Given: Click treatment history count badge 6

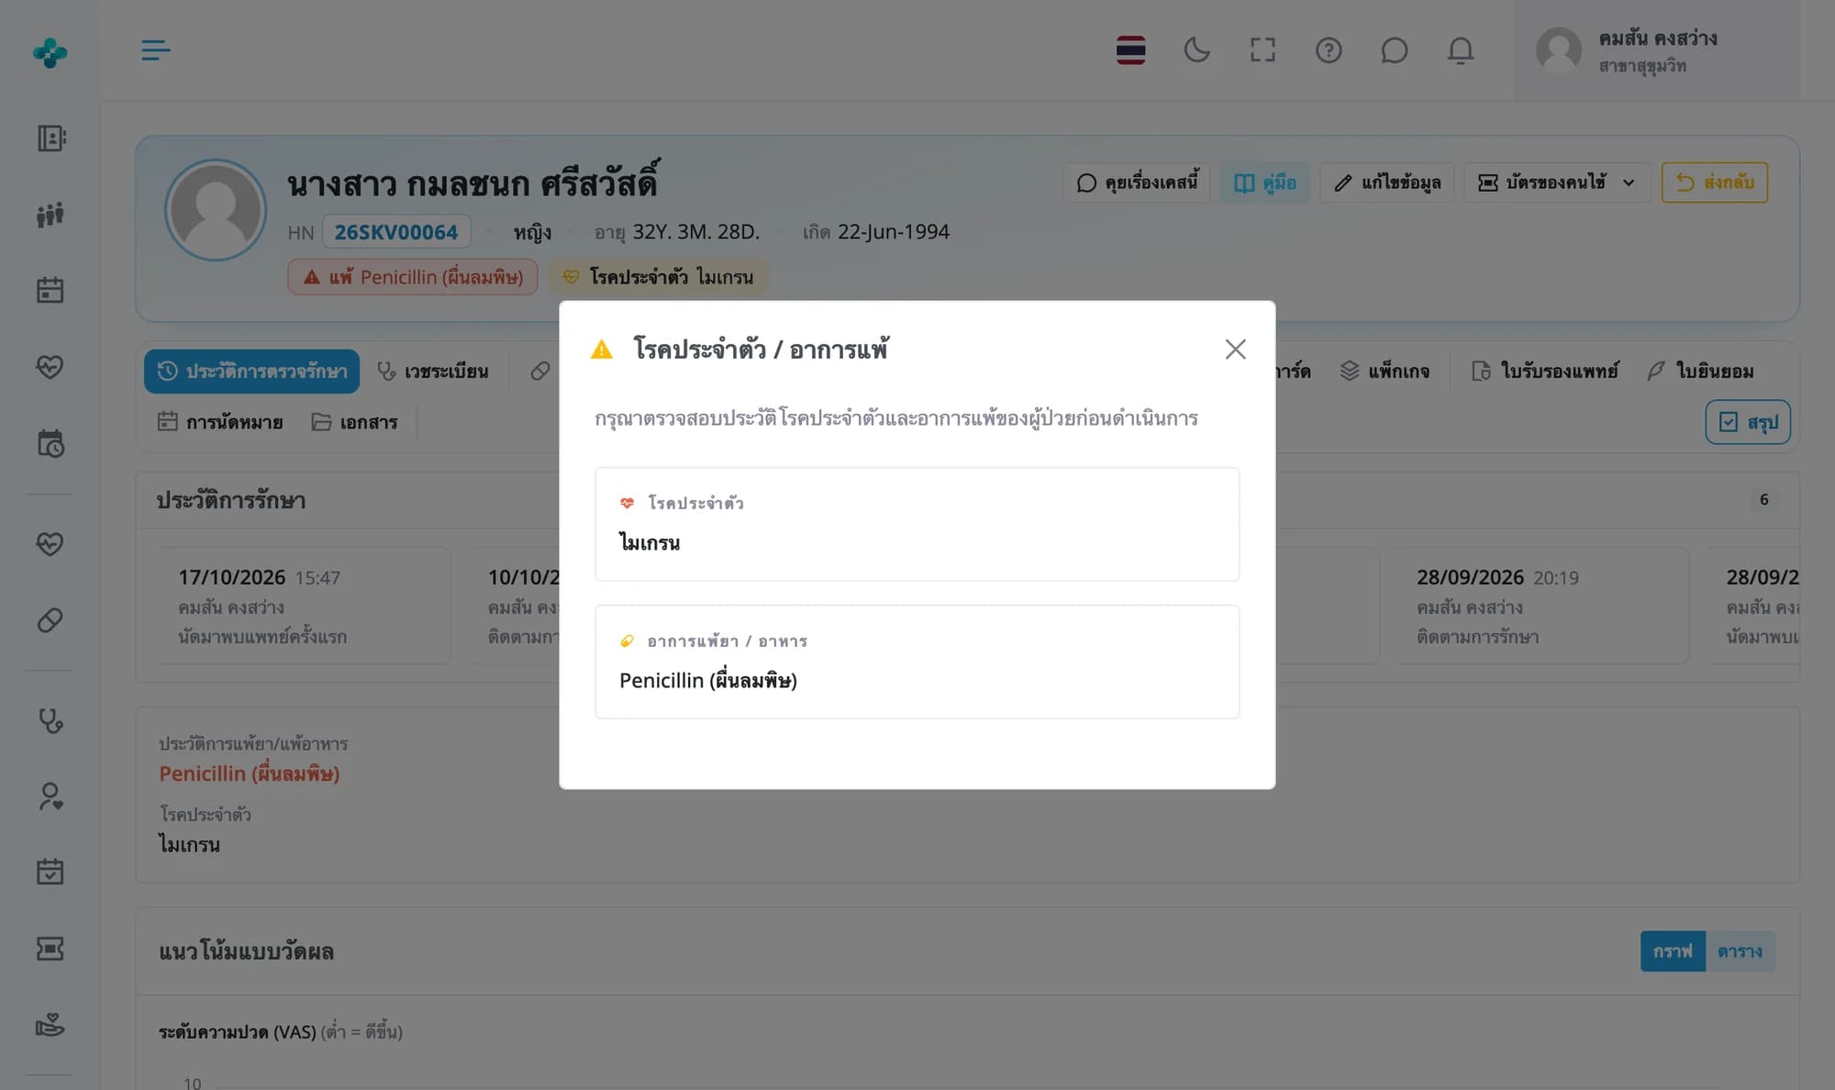Looking at the screenshot, I should (x=1763, y=500).
